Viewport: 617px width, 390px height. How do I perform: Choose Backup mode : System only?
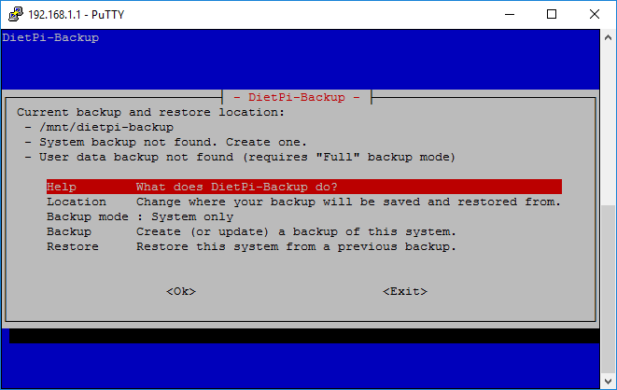[x=140, y=216]
